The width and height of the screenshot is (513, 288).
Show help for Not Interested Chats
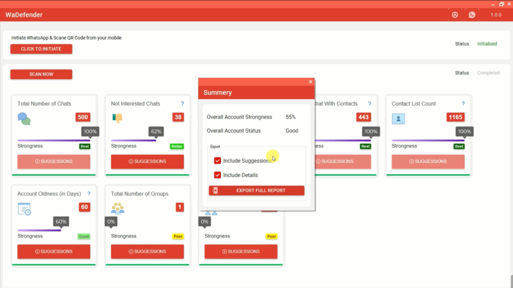(182, 104)
